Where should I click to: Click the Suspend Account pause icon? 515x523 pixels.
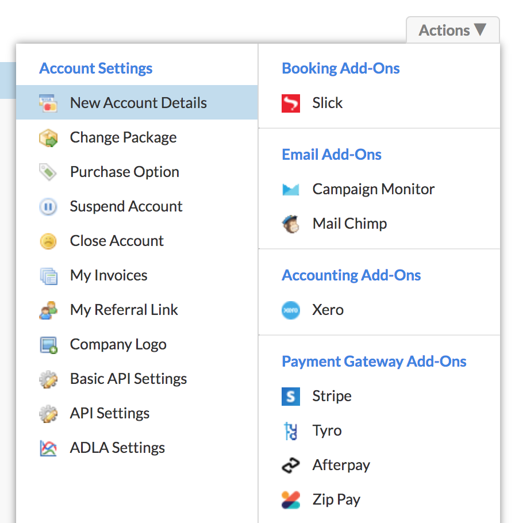pyautogui.click(x=48, y=206)
